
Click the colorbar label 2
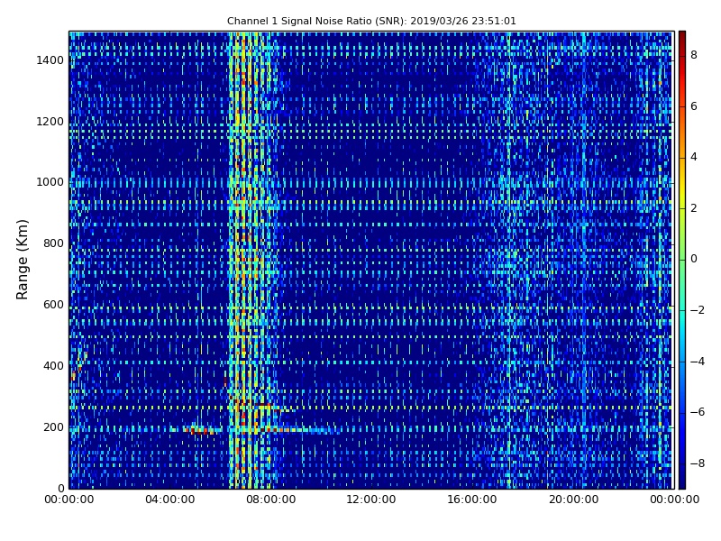694,208
